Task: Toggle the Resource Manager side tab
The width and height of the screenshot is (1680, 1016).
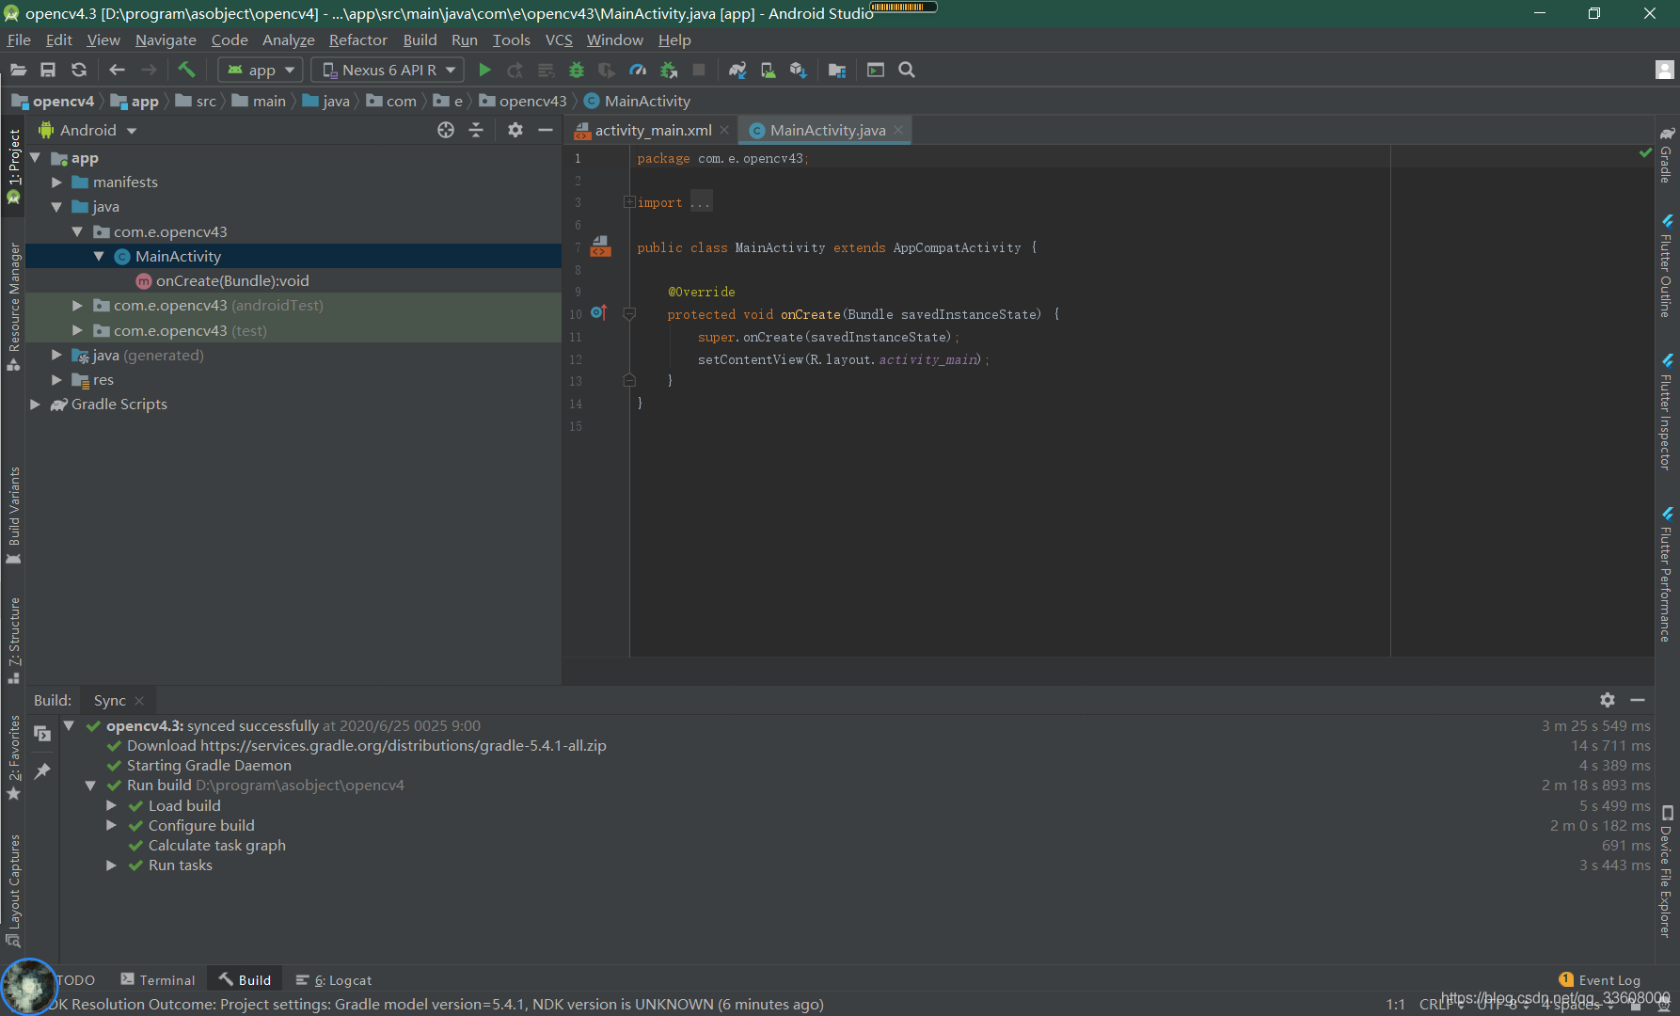Action: tap(13, 306)
